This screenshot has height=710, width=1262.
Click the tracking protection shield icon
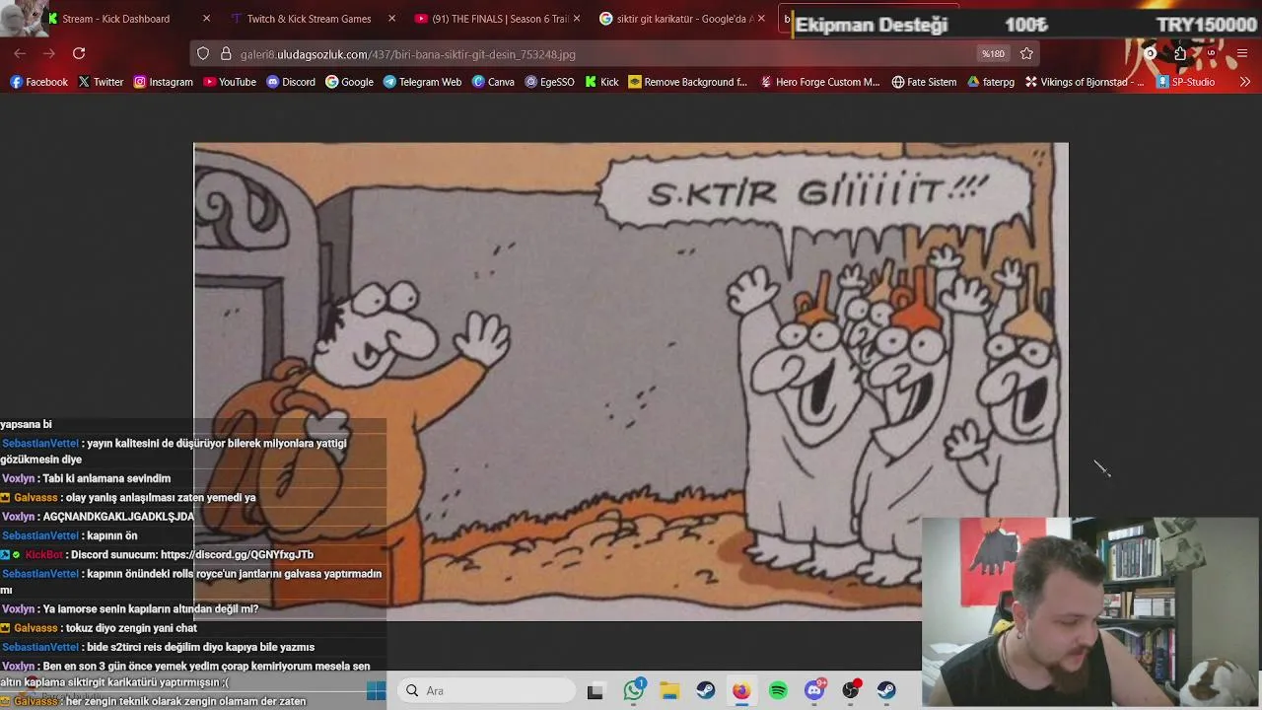[x=203, y=54]
